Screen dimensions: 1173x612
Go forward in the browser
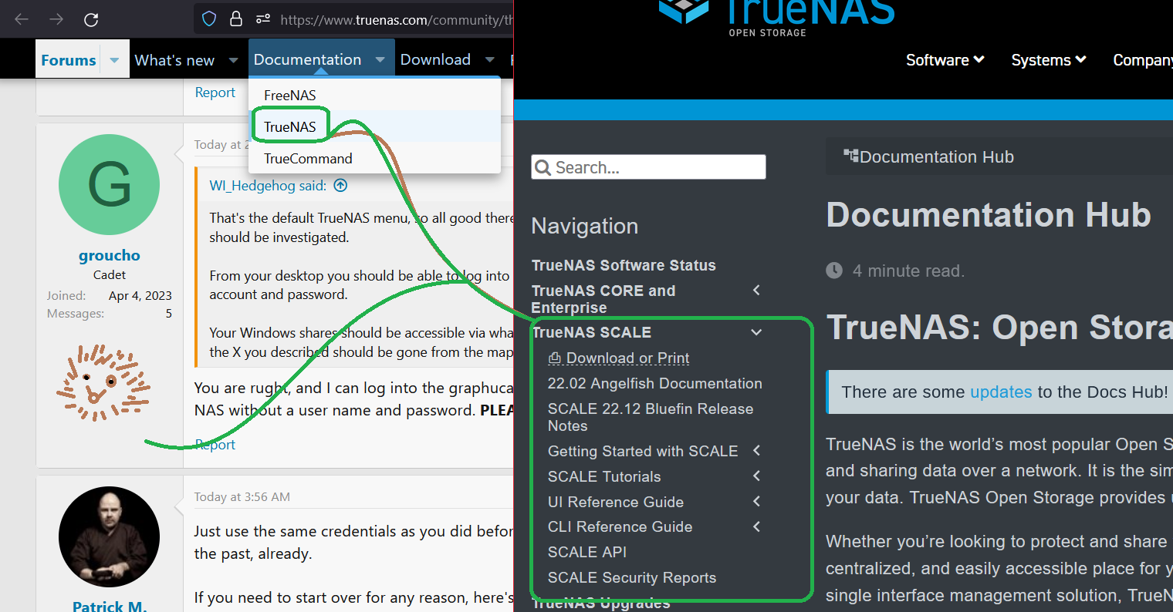point(56,19)
